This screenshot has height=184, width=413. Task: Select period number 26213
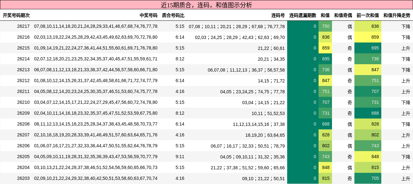coord(23,70)
